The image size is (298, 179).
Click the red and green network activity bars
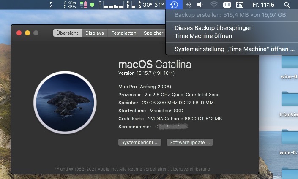(x=84, y=5)
